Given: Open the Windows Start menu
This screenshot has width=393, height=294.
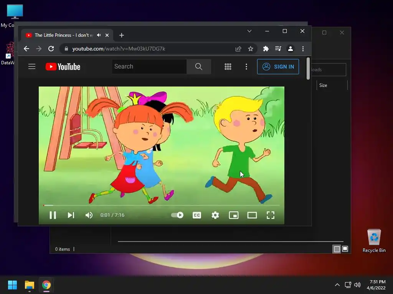Looking at the screenshot, I should tap(12, 285).
